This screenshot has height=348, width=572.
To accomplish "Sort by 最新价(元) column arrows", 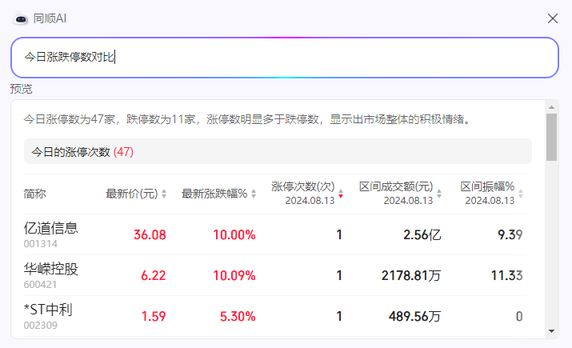I will [164, 194].
